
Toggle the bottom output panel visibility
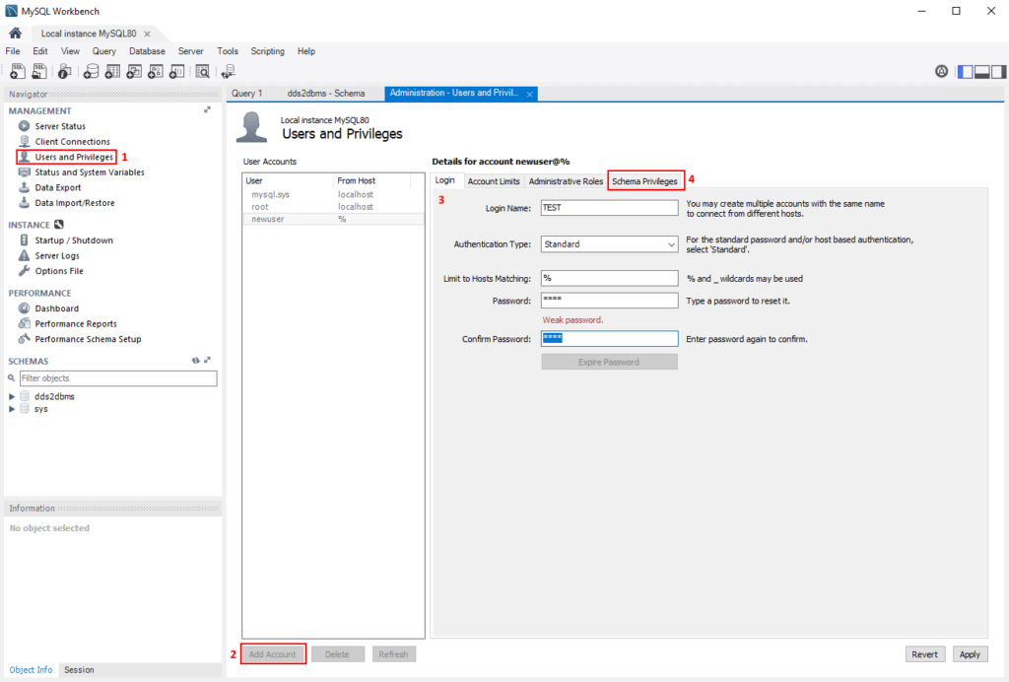982,71
